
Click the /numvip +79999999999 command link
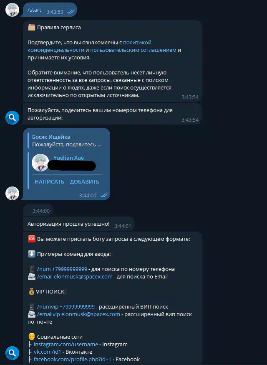click(x=65, y=306)
